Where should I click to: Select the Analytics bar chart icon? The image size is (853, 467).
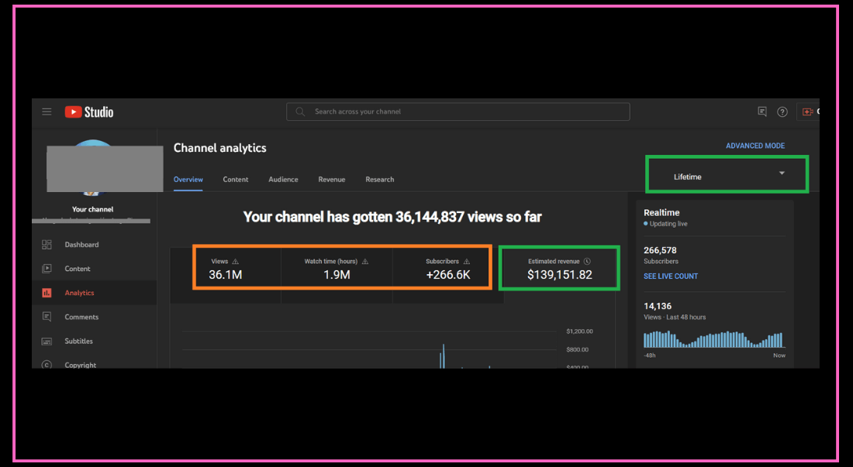pos(47,293)
